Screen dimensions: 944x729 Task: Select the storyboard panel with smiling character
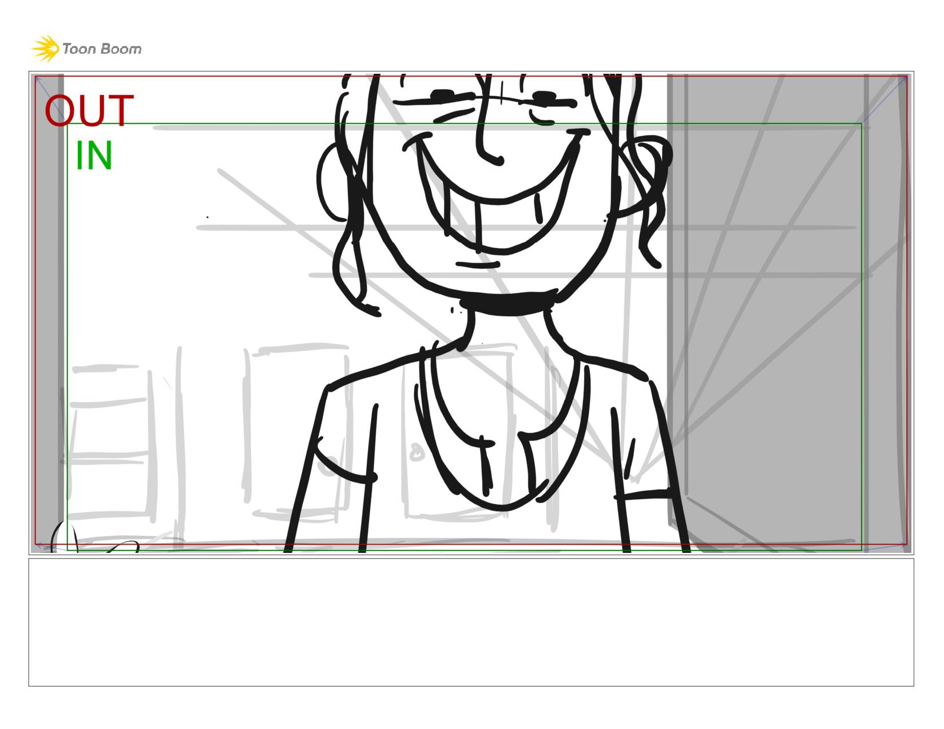471,313
